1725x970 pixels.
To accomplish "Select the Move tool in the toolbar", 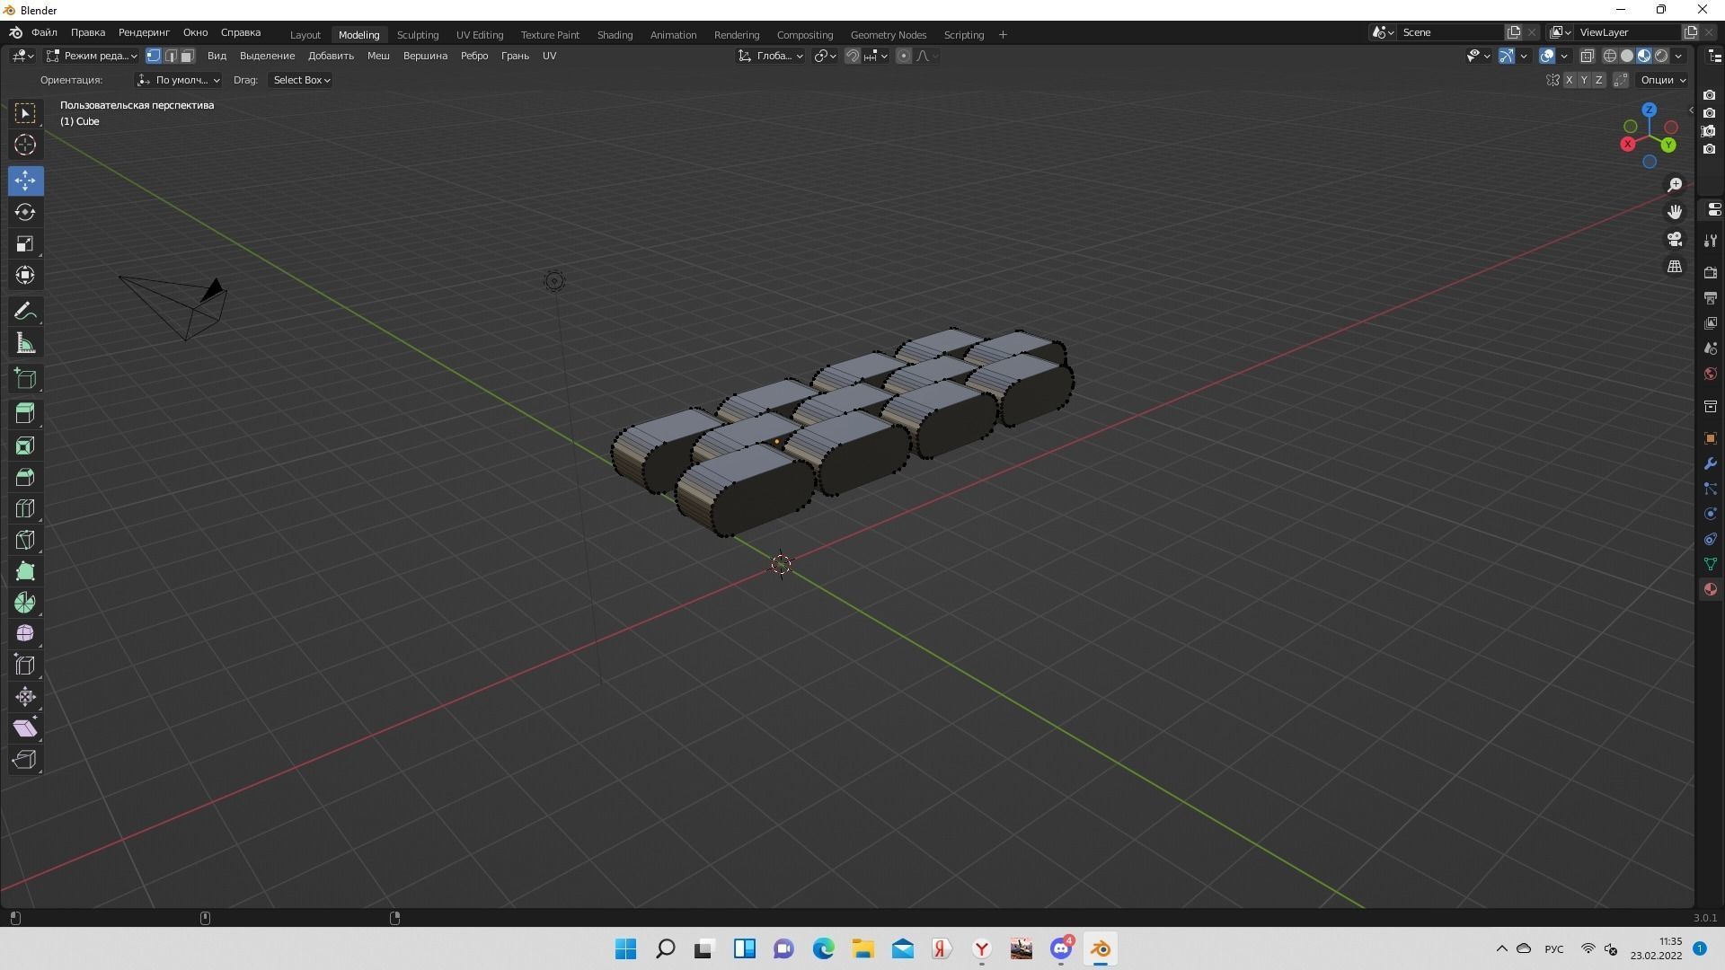I will 25,181.
